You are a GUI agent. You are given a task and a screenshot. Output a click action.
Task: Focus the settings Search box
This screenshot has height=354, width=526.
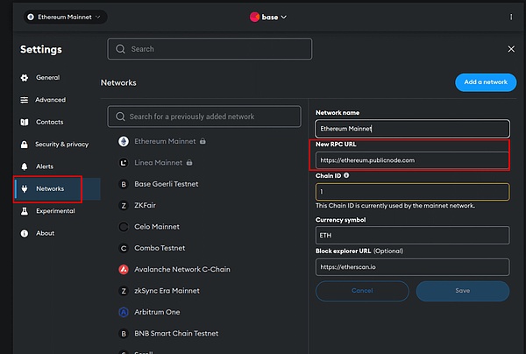(210, 49)
